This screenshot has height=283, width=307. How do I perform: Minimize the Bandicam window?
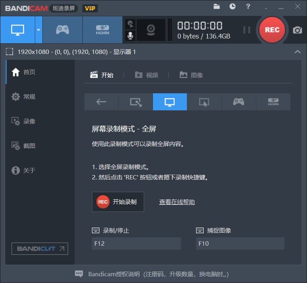click(x=281, y=8)
